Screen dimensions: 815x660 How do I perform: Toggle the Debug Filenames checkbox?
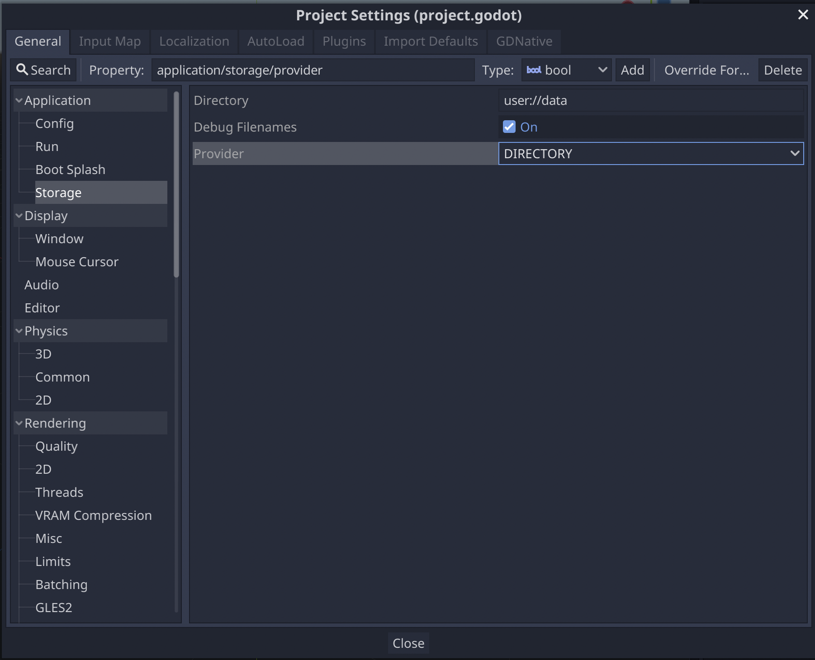click(x=509, y=127)
